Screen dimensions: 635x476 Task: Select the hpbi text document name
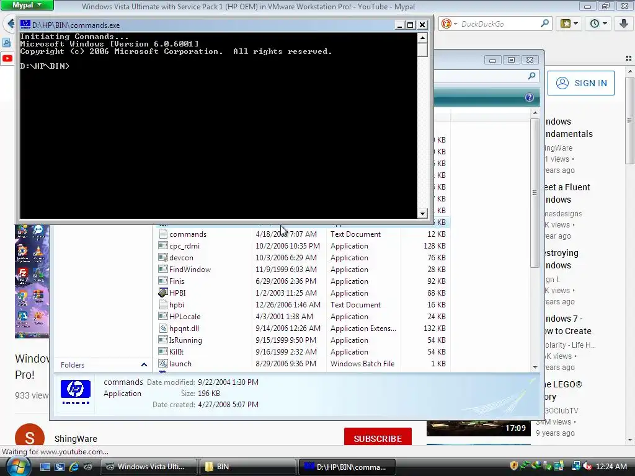coord(177,304)
